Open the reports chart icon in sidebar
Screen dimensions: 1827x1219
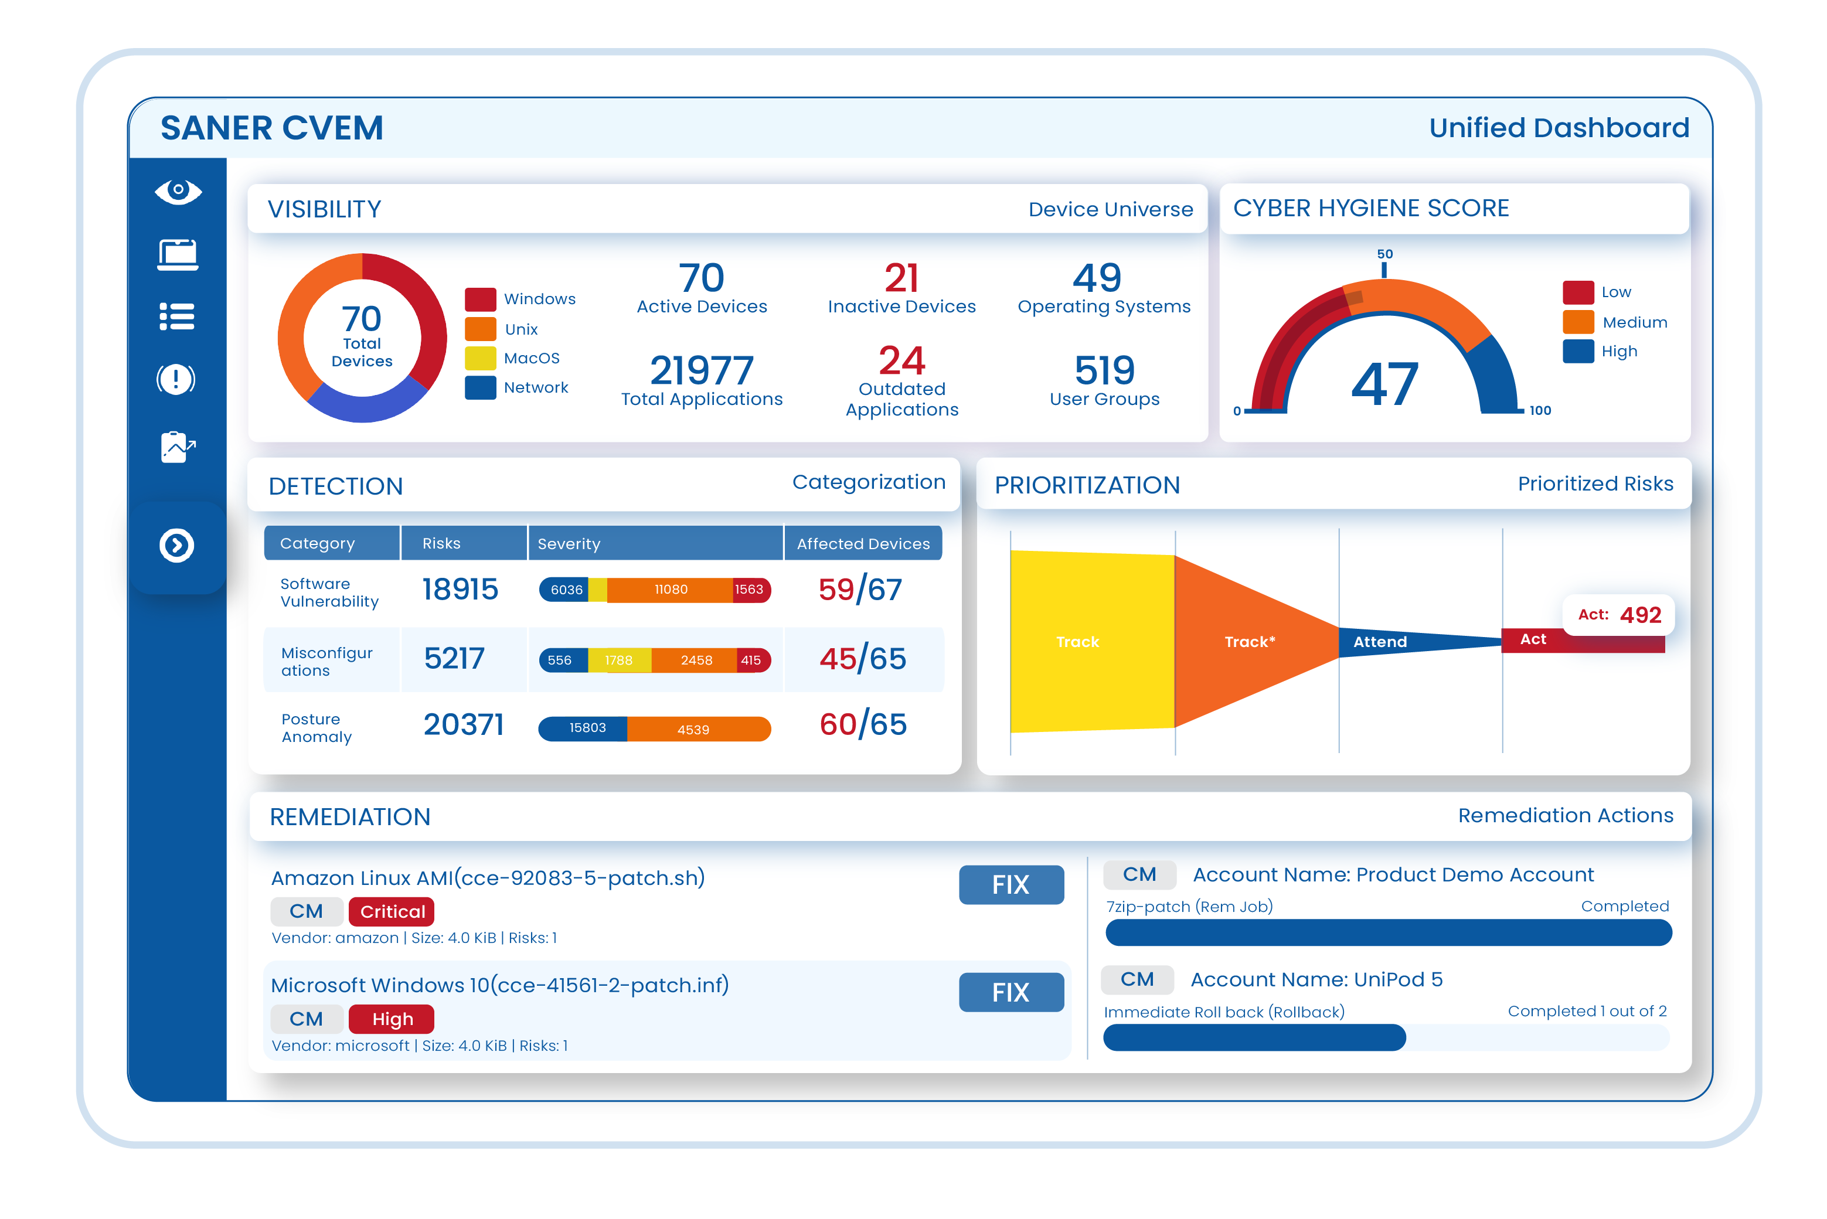tap(178, 447)
